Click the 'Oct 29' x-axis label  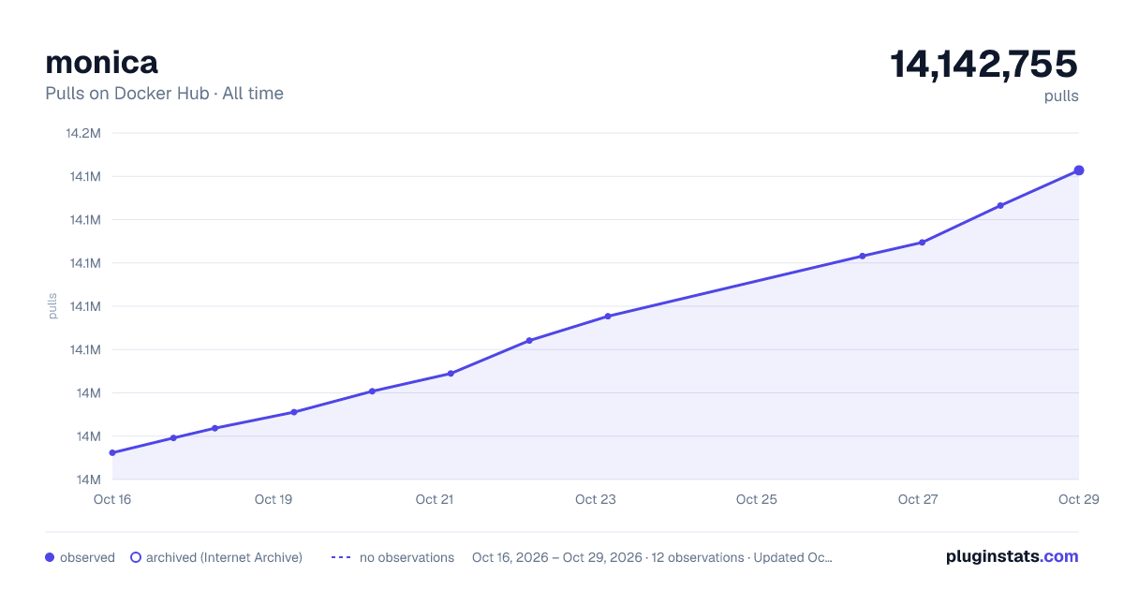[1077, 499]
